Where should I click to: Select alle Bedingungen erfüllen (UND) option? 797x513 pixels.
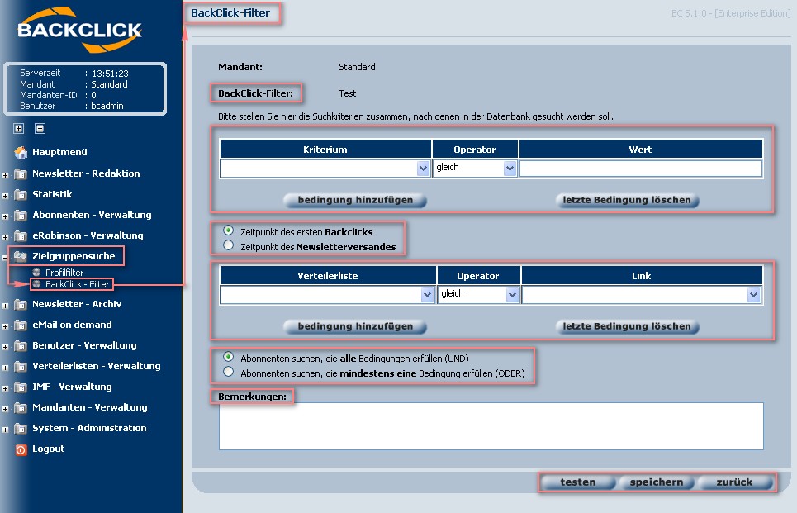pos(228,357)
